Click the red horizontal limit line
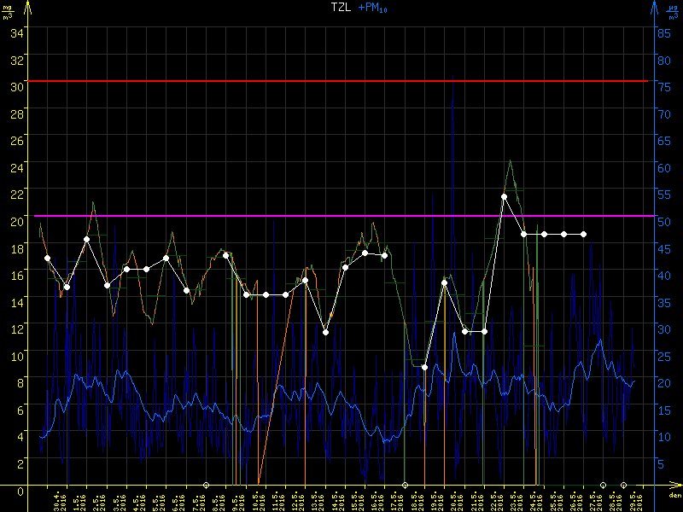Screen dimensions: 683x512 pos(341,81)
